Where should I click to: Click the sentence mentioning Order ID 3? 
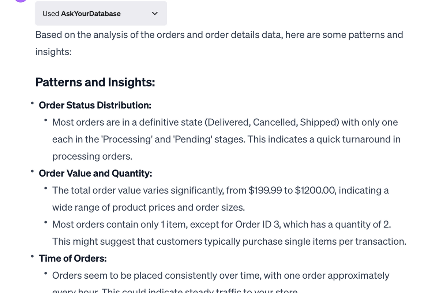pyautogui.click(x=222, y=224)
